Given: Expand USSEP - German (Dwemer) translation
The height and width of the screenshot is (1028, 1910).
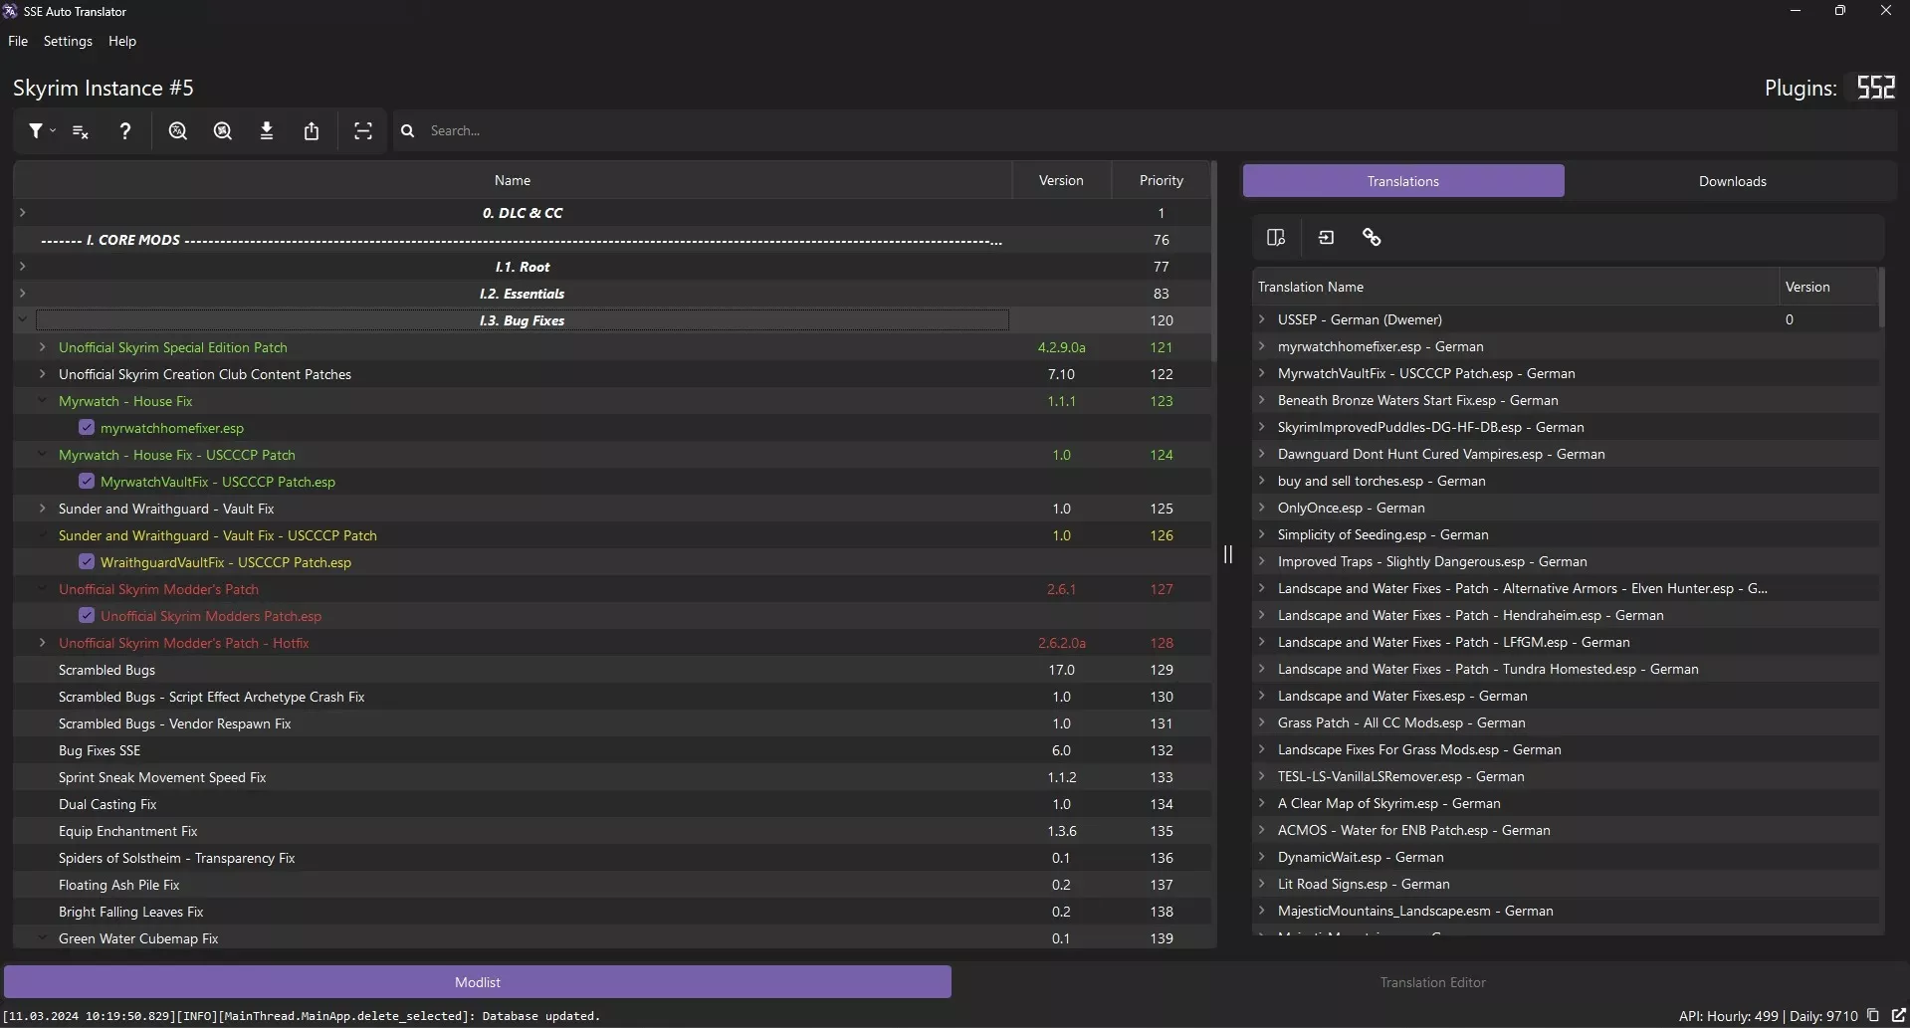Looking at the screenshot, I should (x=1262, y=318).
